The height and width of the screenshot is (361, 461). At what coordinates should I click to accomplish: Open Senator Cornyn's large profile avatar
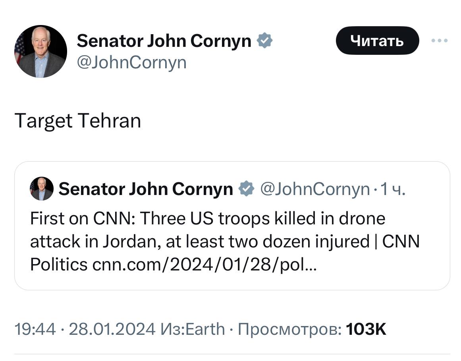(41, 51)
